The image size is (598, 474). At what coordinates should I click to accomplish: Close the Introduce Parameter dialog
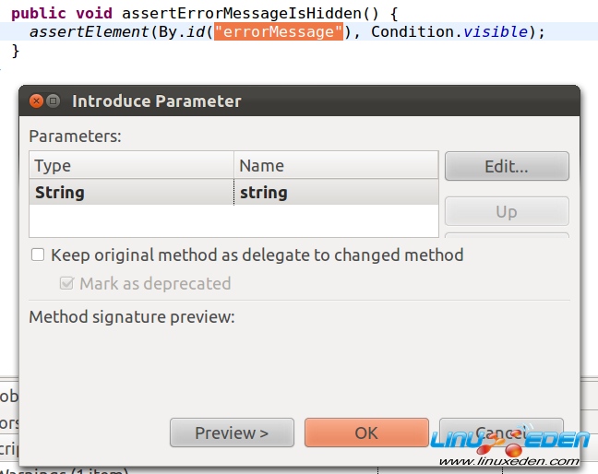click(x=36, y=101)
